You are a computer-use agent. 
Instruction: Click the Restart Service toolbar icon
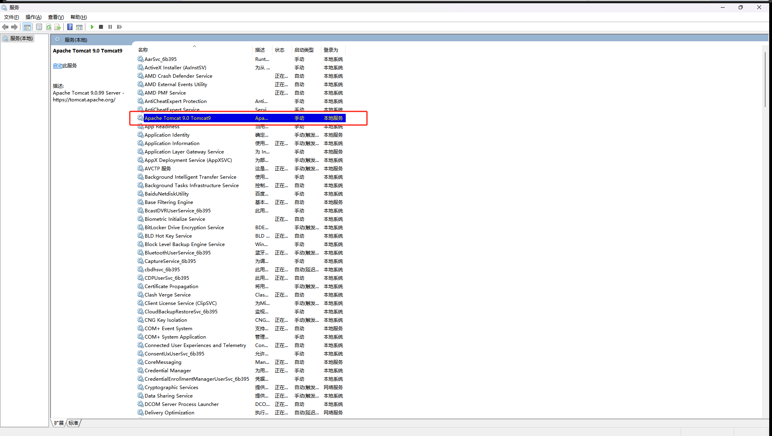pyautogui.click(x=119, y=27)
